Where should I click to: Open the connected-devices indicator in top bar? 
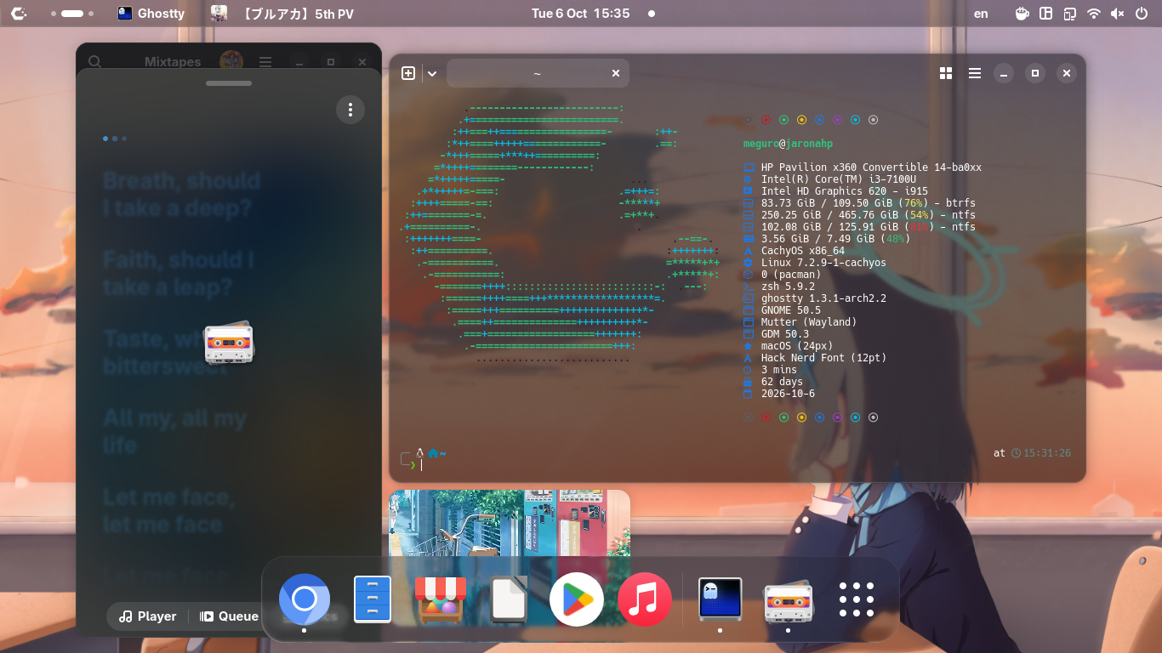click(x=1070, y=14)
